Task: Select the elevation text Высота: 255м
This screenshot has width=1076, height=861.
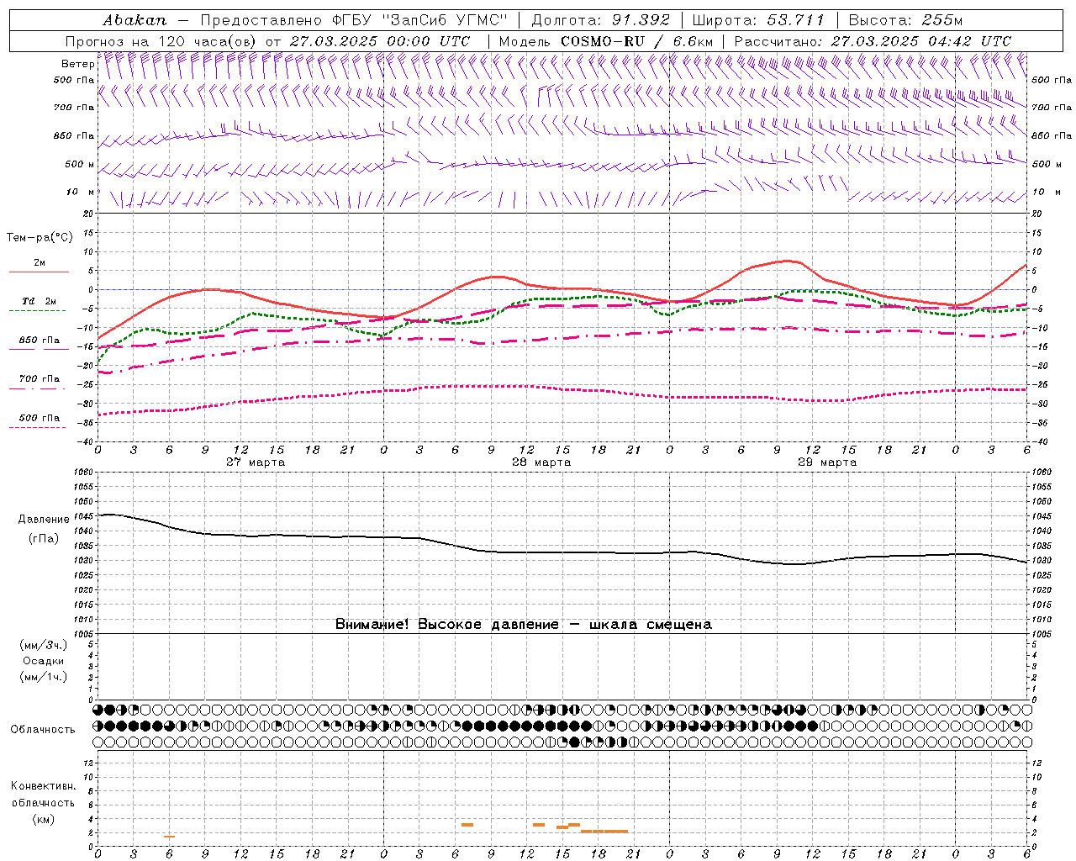Action: (905, 20)
